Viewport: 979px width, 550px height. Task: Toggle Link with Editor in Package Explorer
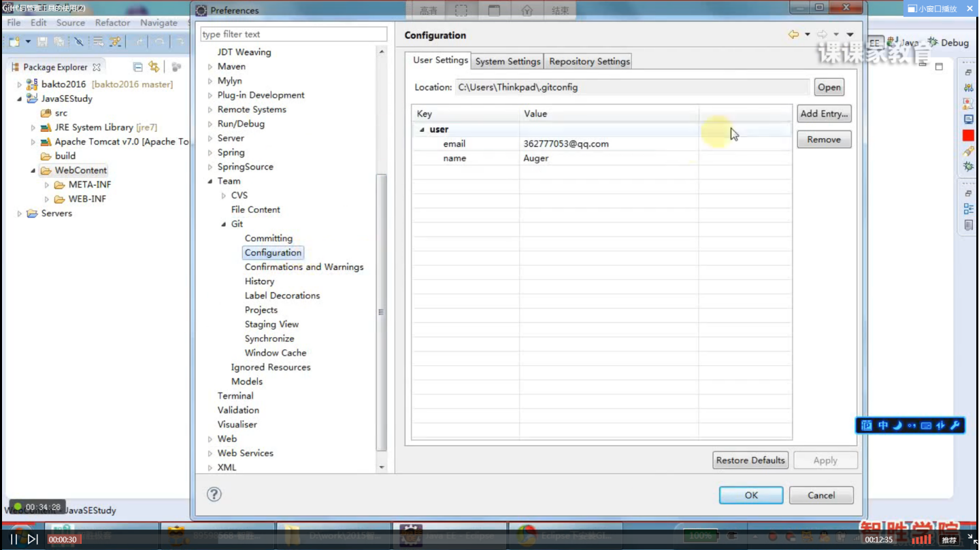point(154,67)
